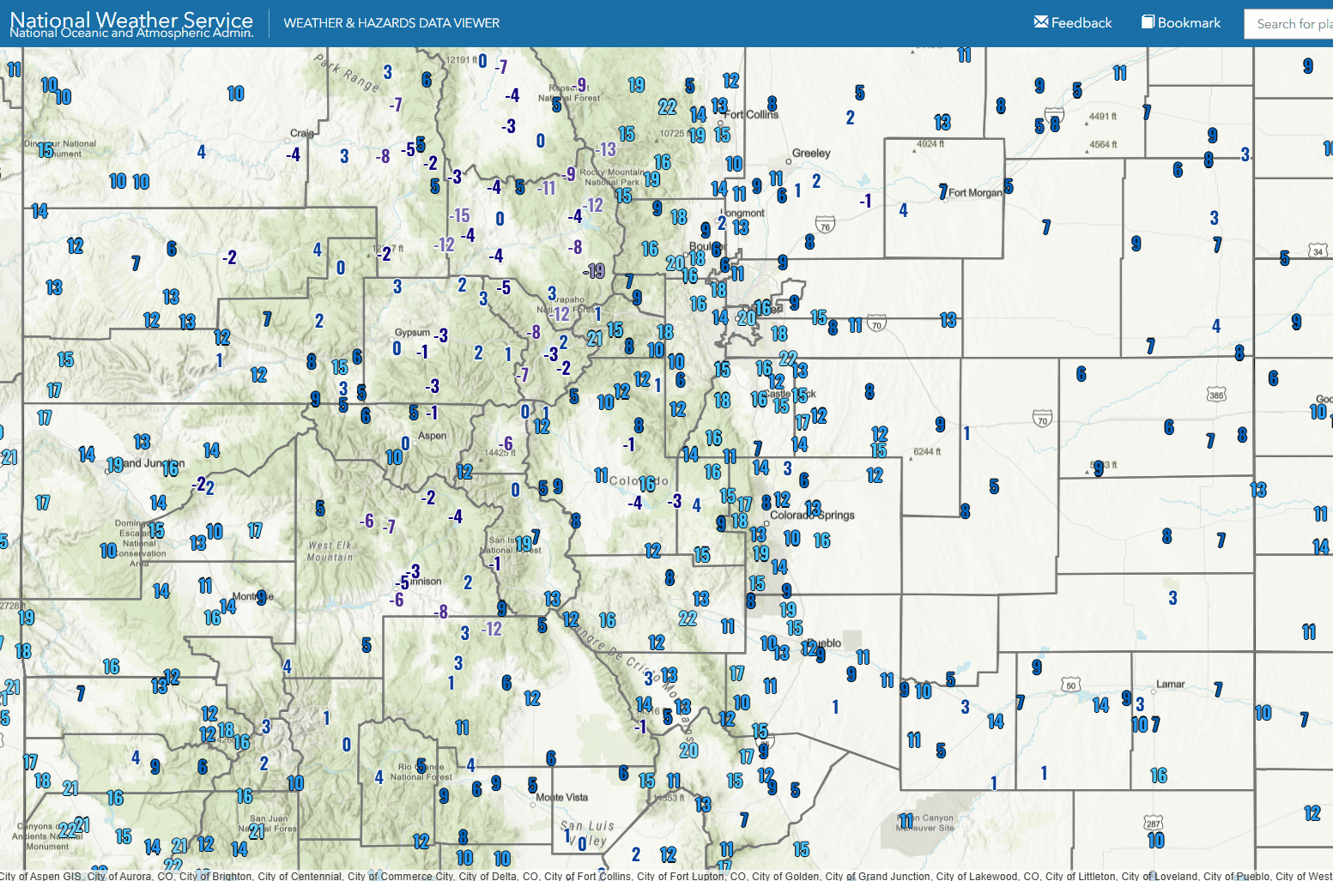
Task: Click the US-34 highway shield
Action: 1318,251
